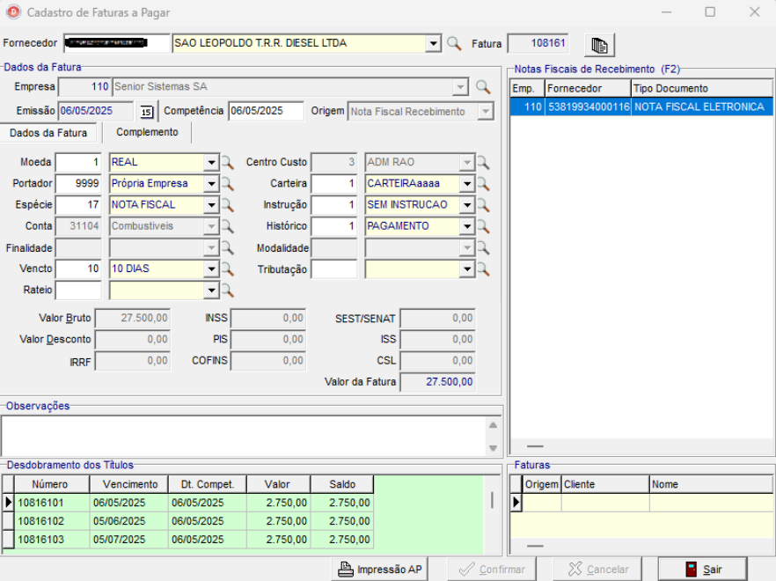Screen dimensions: 776x581
Task: Click the magnifier icon next to Fornecedor
Action: pos(454,43)
